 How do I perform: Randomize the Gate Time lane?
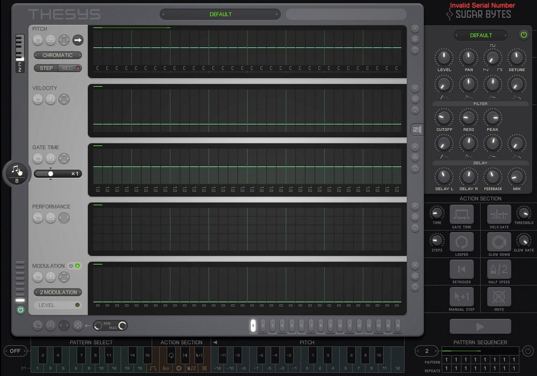[415, 157]
